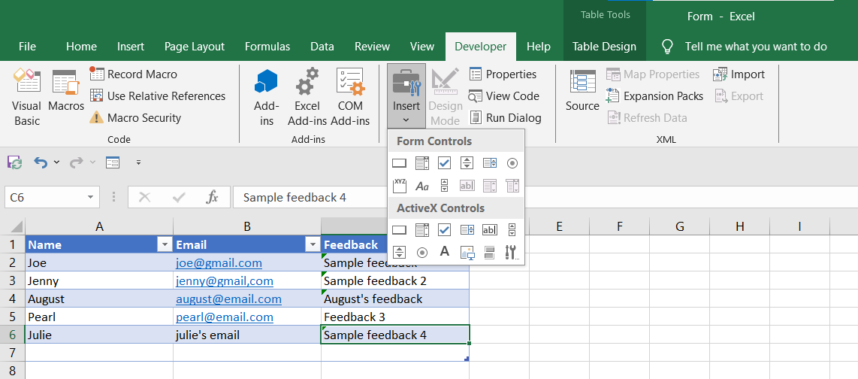Click Run Dialog
The image size is (858, 379).
click(506, 118)
